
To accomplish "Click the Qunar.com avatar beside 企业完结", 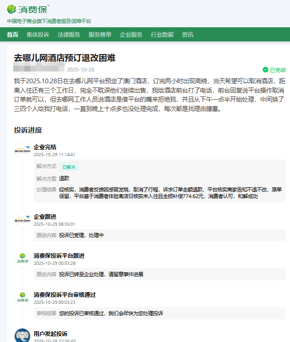I will (x=23, y=149).
